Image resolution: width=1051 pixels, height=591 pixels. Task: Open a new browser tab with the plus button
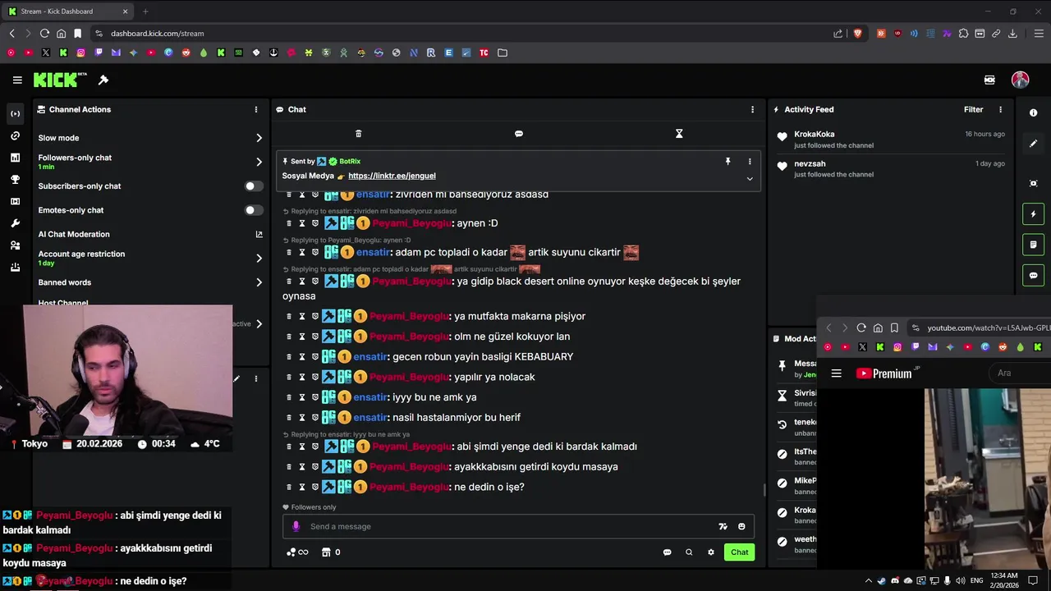(x=145, y=11)
